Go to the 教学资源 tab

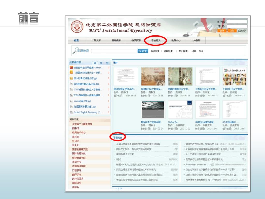[x=136, y=40]
